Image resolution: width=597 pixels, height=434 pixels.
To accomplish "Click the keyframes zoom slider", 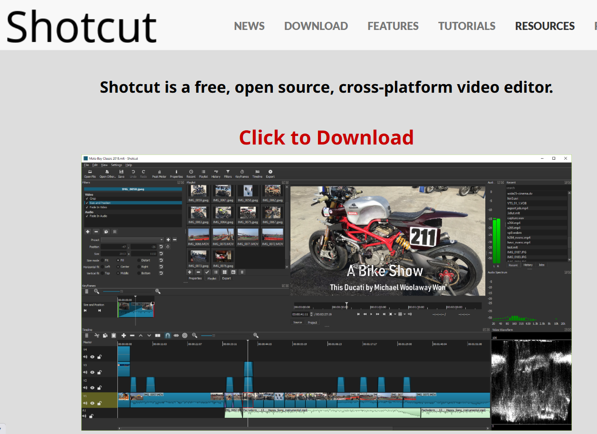I will coord(127,291).
